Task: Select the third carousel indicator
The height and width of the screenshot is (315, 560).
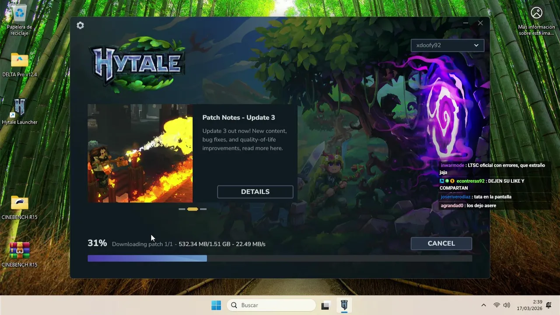Action: click(x=203, y=209)
